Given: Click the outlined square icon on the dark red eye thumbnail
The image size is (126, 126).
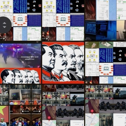Looking at the screenshot, I should click(x=18, y=111).
